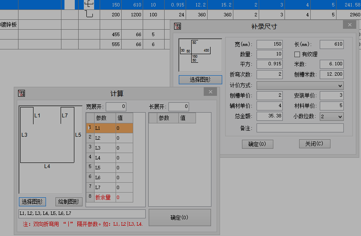Click the 绘制图形 button
Image resolution: width=361 pixels, height=236 pixels.
(x=69, y=202)
